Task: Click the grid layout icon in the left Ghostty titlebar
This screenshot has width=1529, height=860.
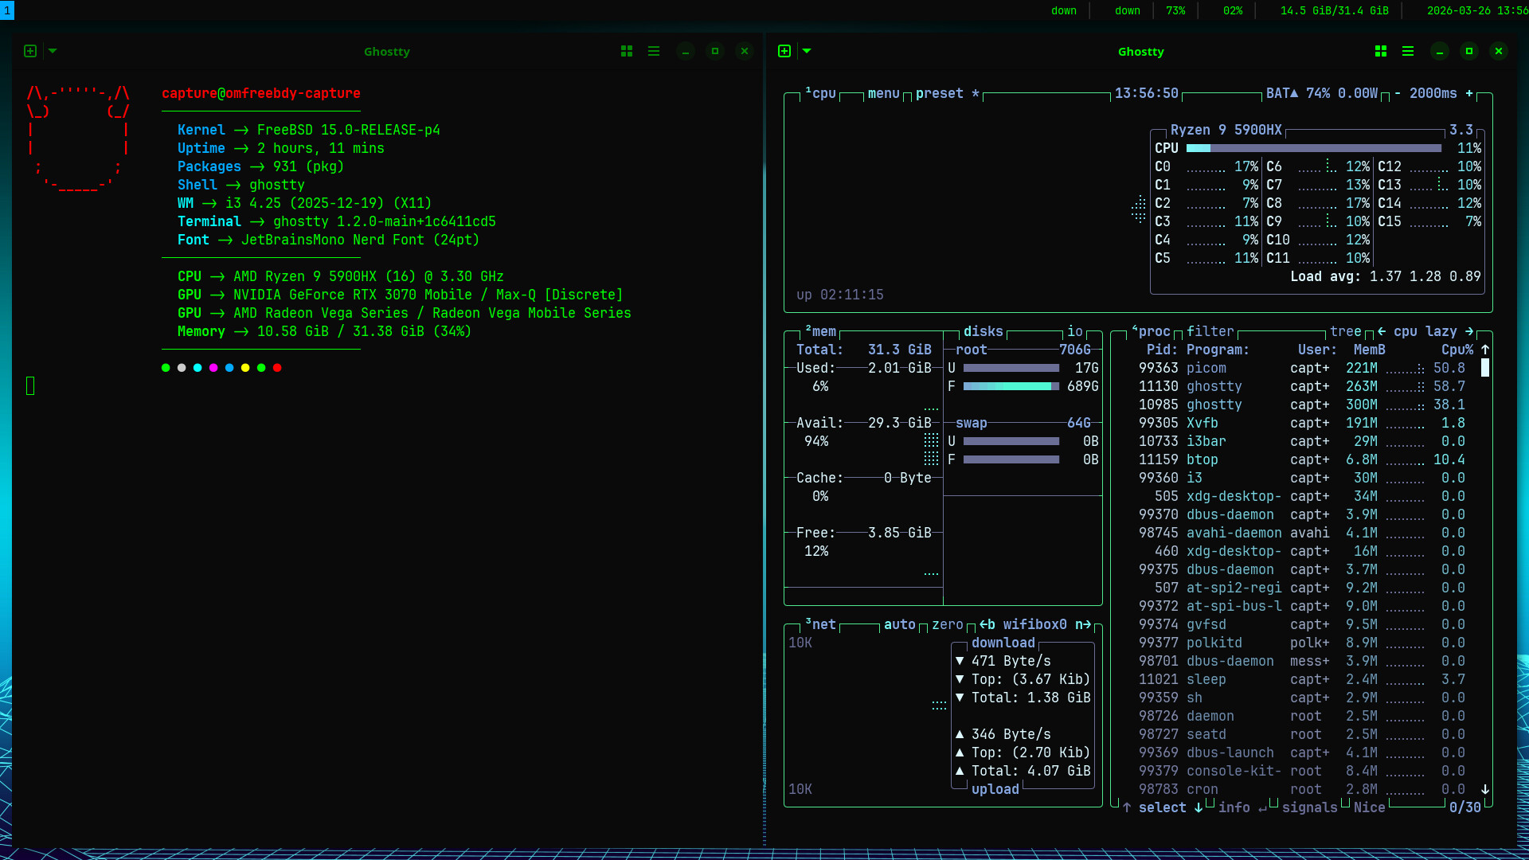Action: [627, 50]
